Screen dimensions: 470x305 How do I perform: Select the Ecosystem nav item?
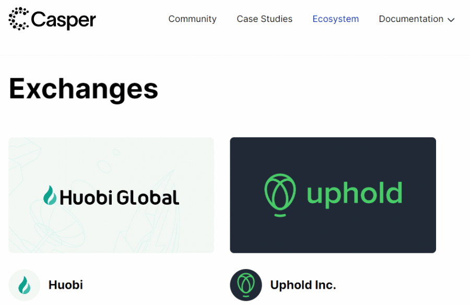click(335, 19)
